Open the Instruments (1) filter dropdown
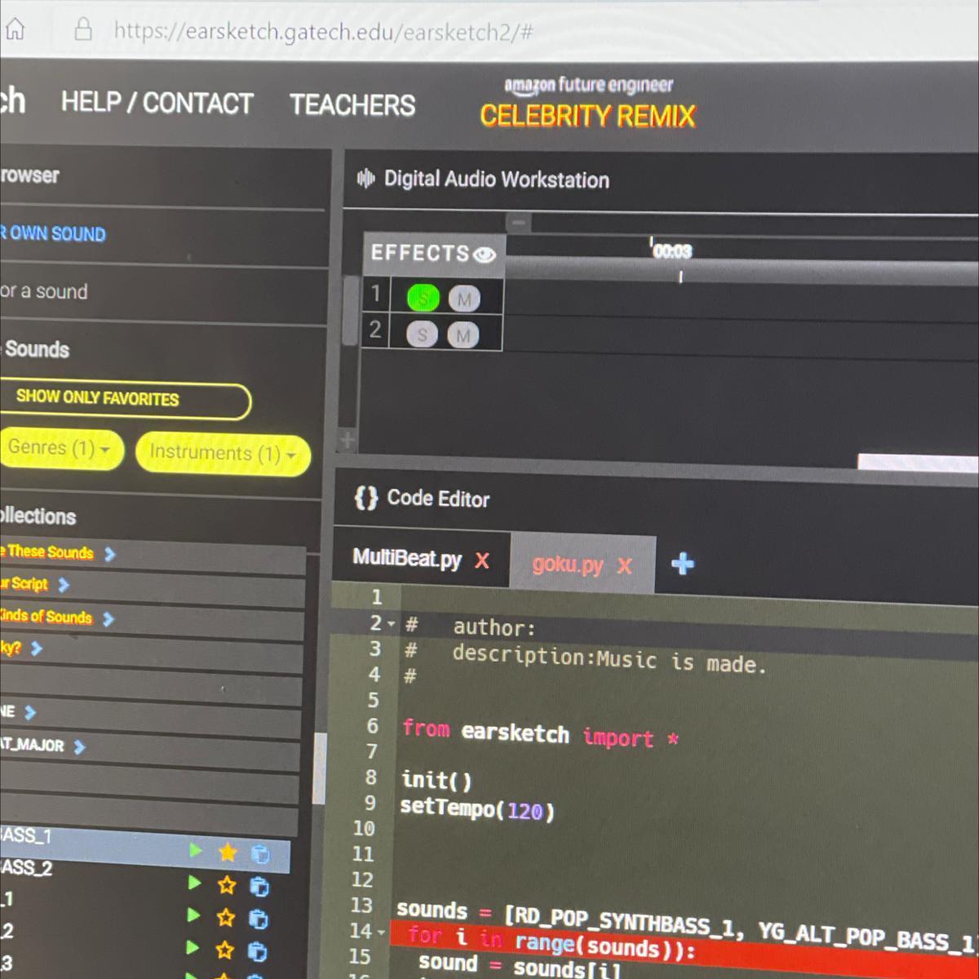Viewport: 979px width, 979px height. [223, 453]
